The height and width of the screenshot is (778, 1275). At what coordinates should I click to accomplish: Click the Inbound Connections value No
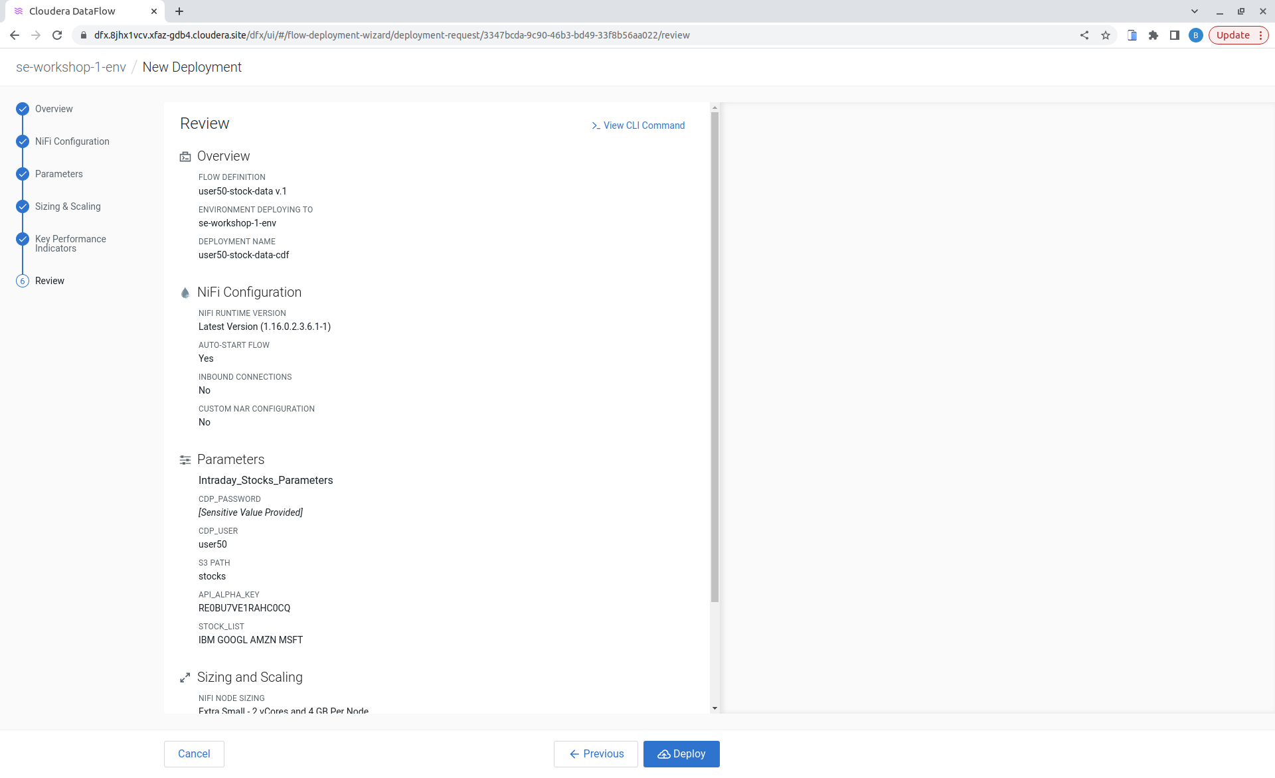pyautogui.click(x=205, y=390)
